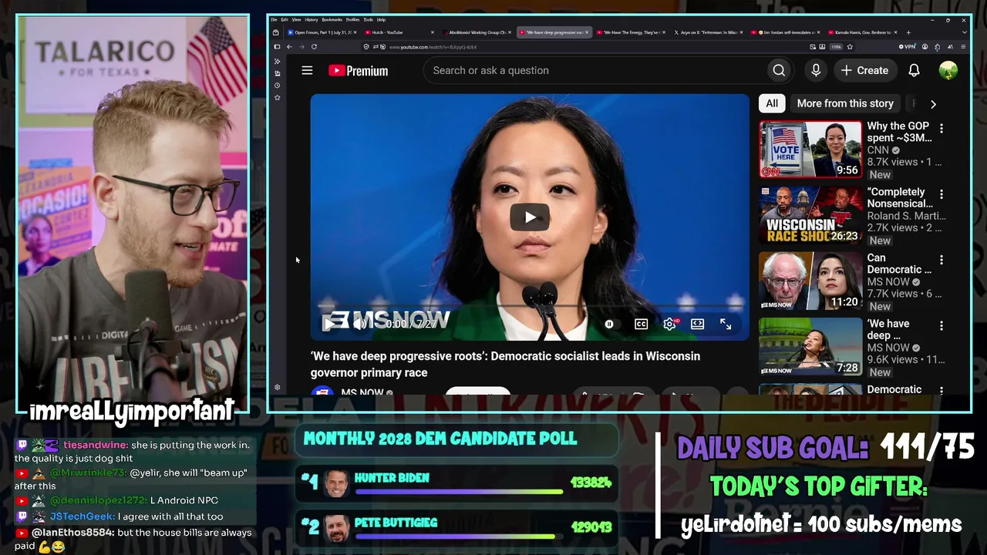Screen dimensions: 987x555
Task: Click the 170% zoom level indicator
Action: [836, 47]
